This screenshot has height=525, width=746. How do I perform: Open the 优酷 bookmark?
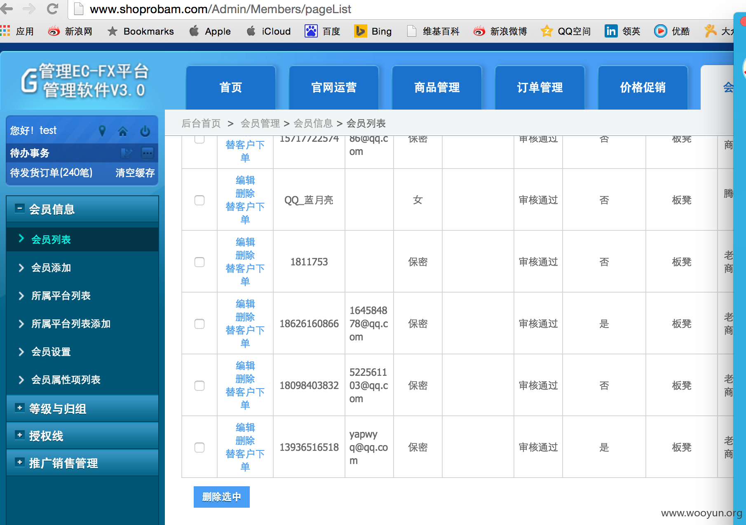pyautogui.click(x=672, y=31)
